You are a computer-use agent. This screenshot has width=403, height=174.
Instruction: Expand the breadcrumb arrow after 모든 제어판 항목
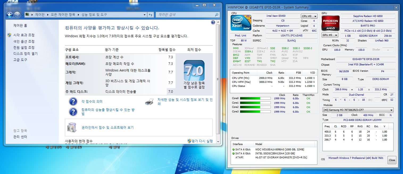point(78,15)
